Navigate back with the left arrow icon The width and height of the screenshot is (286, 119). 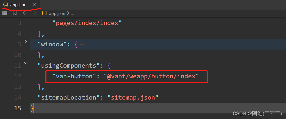tap(25, 13)
